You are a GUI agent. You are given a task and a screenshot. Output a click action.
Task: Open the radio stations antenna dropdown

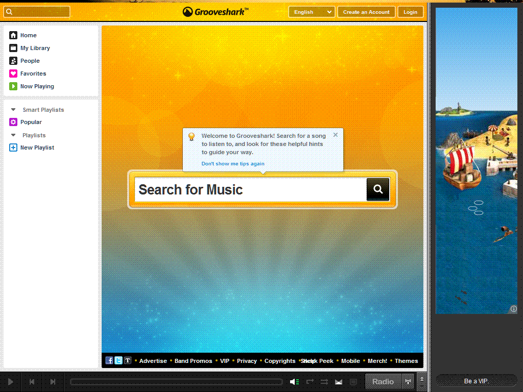pyautogui.click(x=408, y=382)
